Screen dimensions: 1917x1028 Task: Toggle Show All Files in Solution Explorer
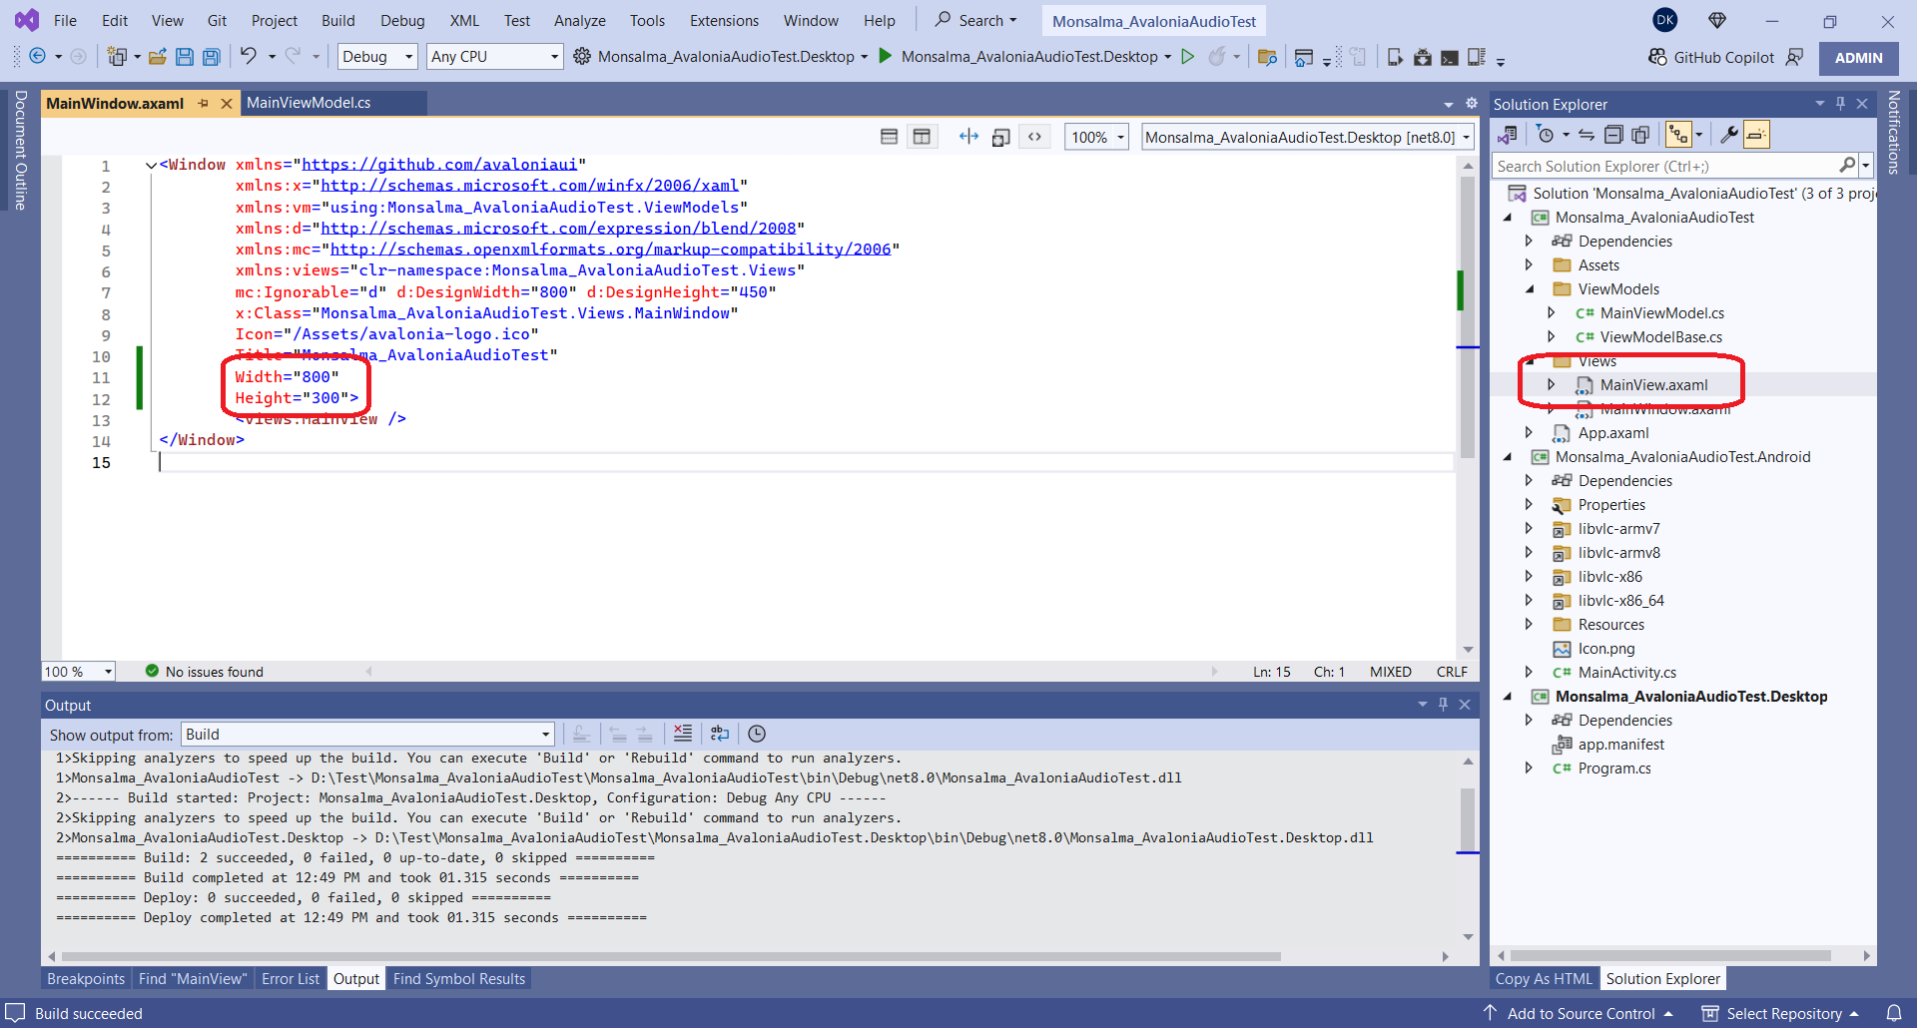pyautogui.click(x=1639, y=135)
